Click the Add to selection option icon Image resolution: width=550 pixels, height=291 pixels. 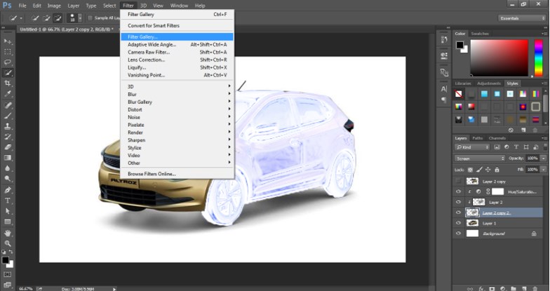click(x=46, y=18)
